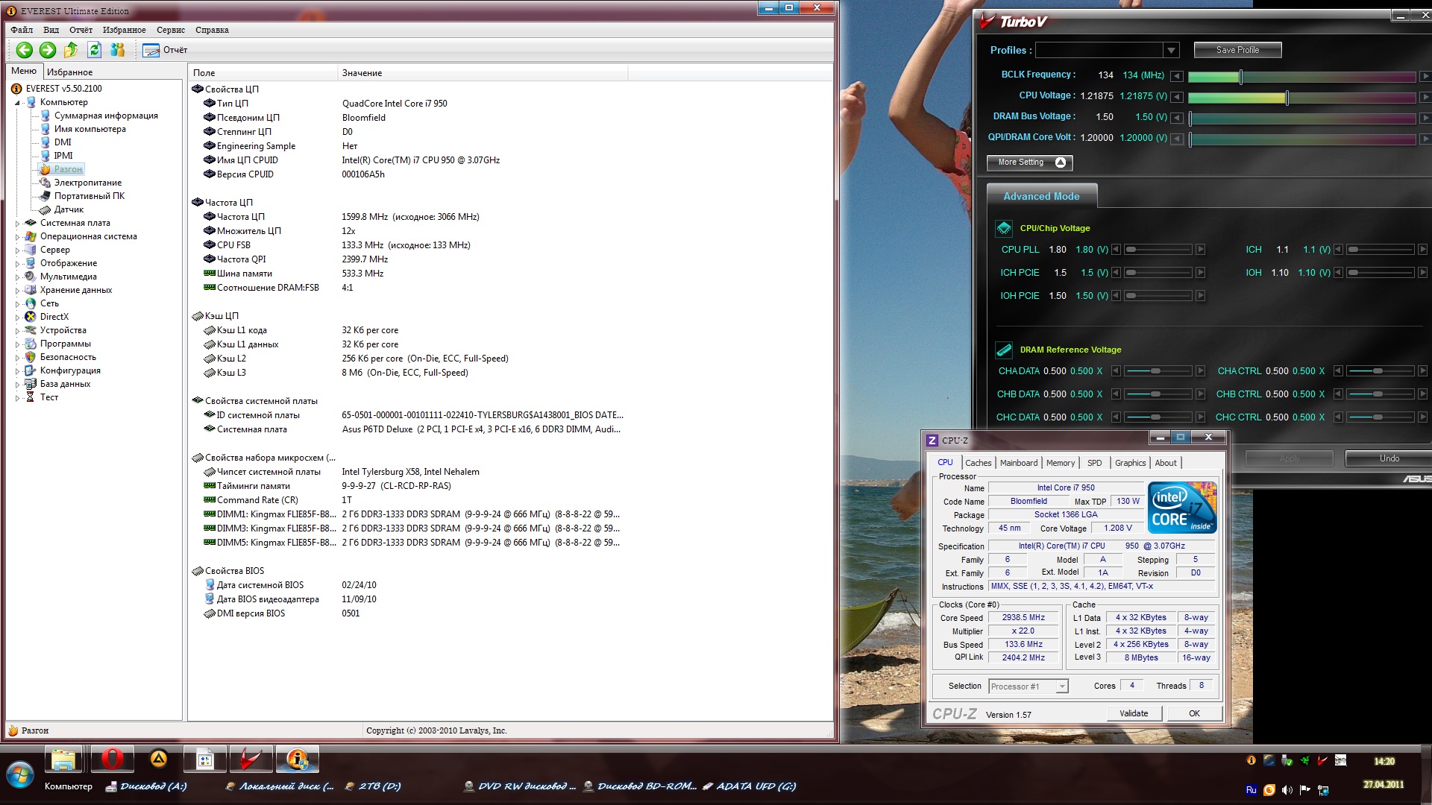This screenshot has width=1432, height=805.
Task: Open the Отчёт report toolbar button
Action: click(166, 50)
